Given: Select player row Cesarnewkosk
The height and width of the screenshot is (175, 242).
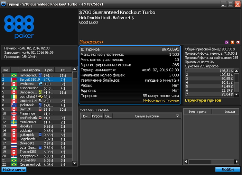Looking at the screenshot, I should (x=37, y=165).
